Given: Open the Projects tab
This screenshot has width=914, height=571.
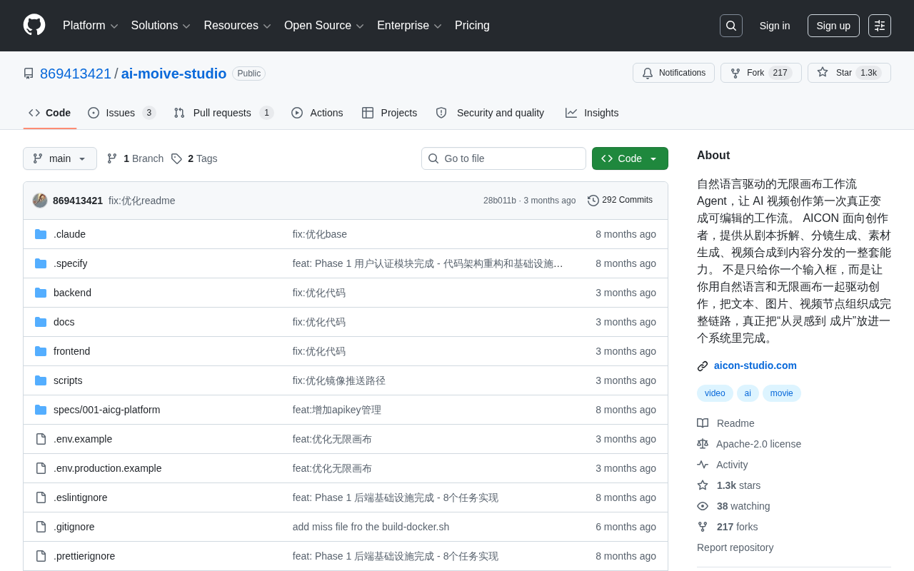Looking at the screenshot, I should (390, 113).
